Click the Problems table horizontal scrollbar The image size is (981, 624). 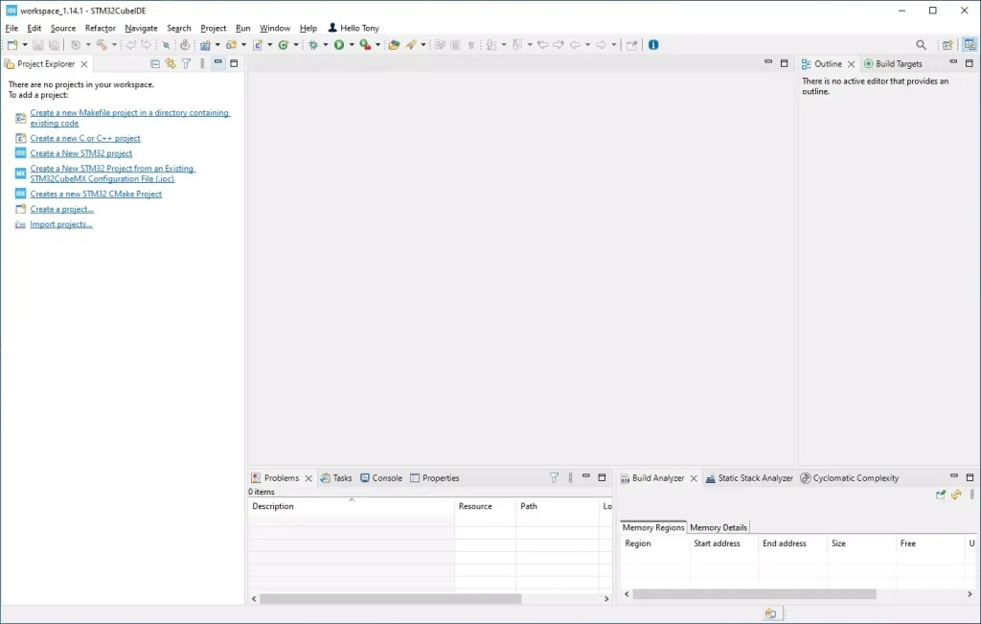coord(390,598)
